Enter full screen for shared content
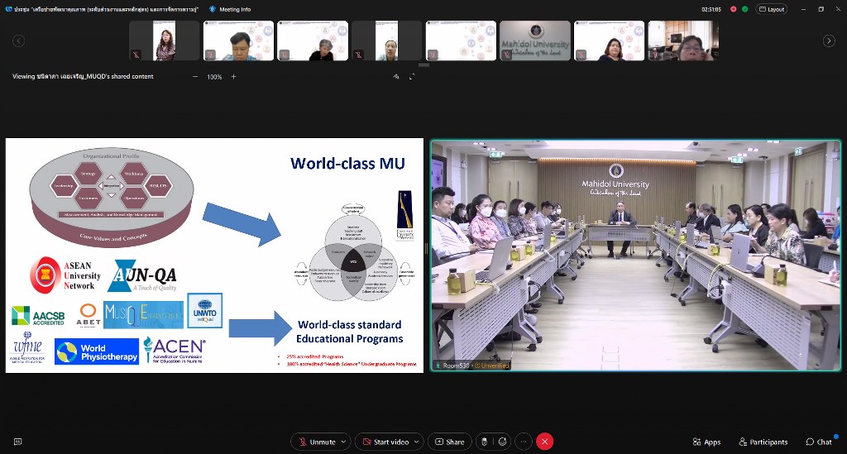847x454 pixels. pyautogui.click(x=412, y=77)
